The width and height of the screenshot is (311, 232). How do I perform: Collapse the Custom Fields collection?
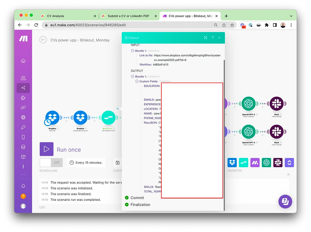137,81
